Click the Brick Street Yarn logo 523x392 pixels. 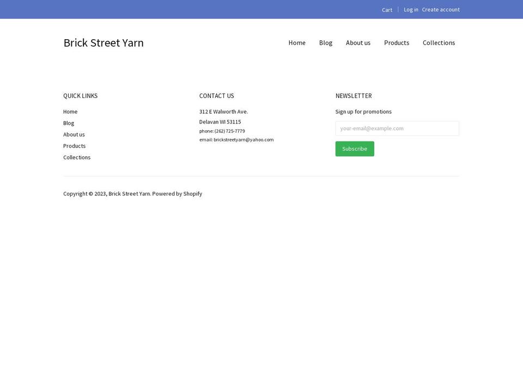pyautogui.click(x=104, y=42)
